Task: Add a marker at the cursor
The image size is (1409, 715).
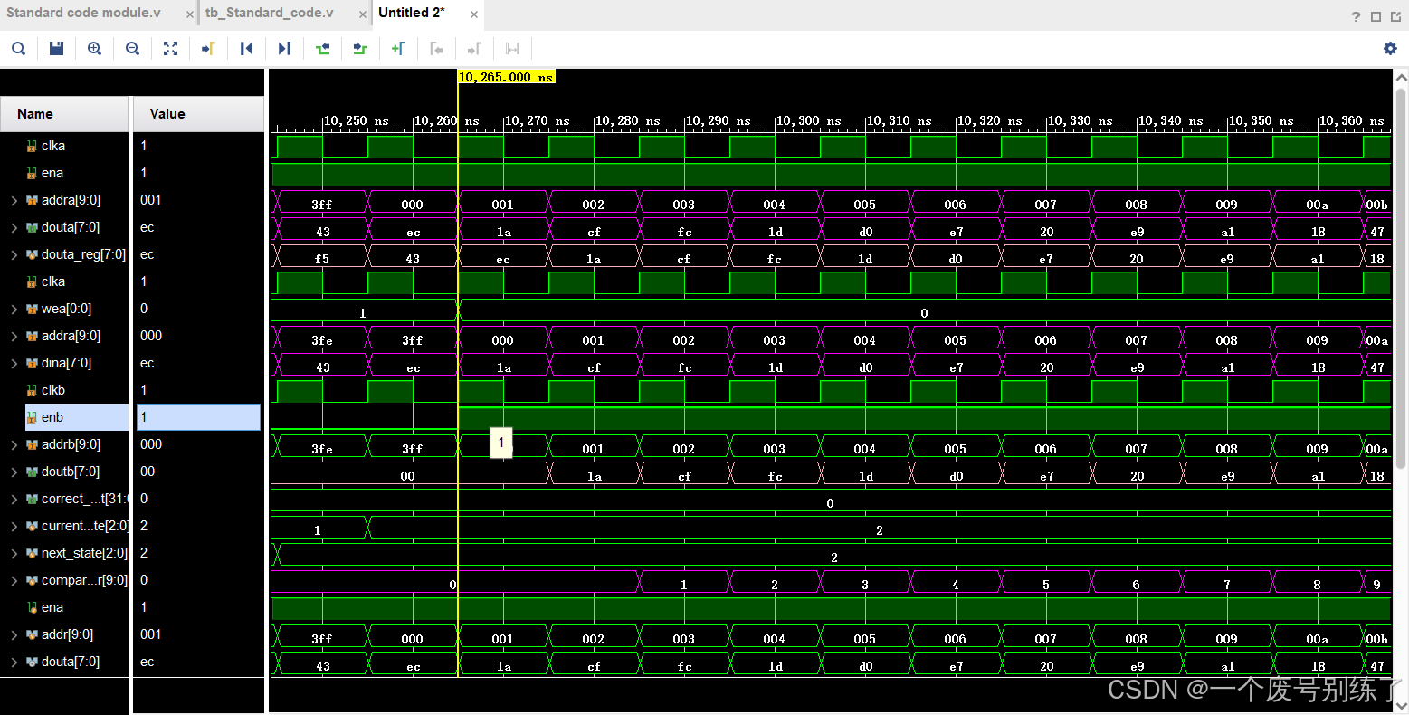Action: pyautogui.click(x=398, y=49)
